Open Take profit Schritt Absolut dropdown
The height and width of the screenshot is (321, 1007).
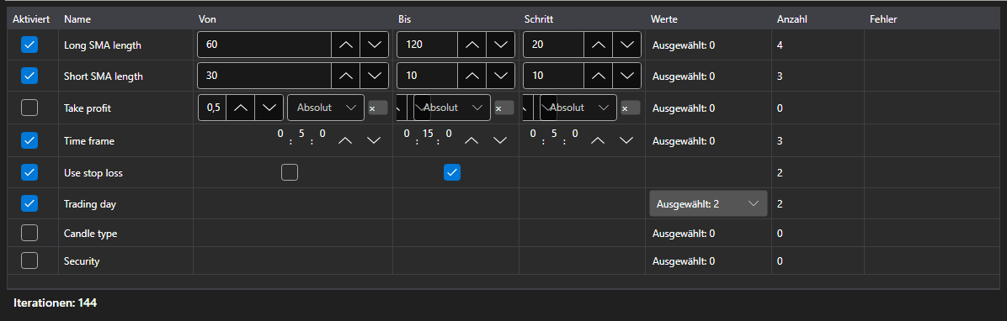click(578, 108)
